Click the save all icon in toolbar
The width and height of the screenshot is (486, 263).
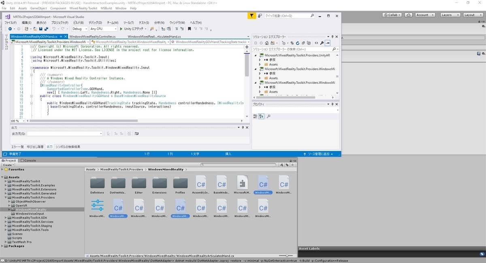(46, 29)
